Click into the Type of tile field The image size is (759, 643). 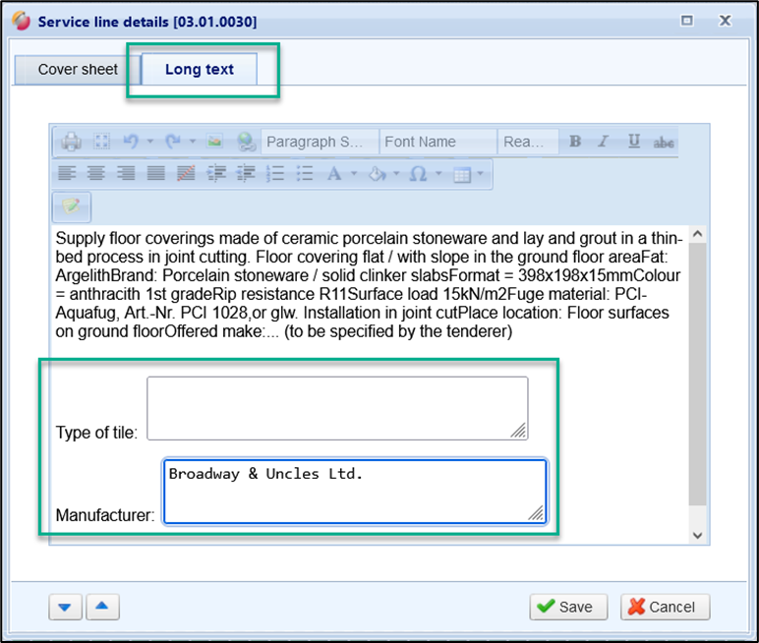[x=337, y=407]
